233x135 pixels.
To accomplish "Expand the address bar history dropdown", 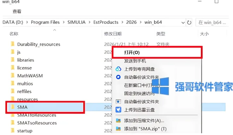I will coord(183,23).
